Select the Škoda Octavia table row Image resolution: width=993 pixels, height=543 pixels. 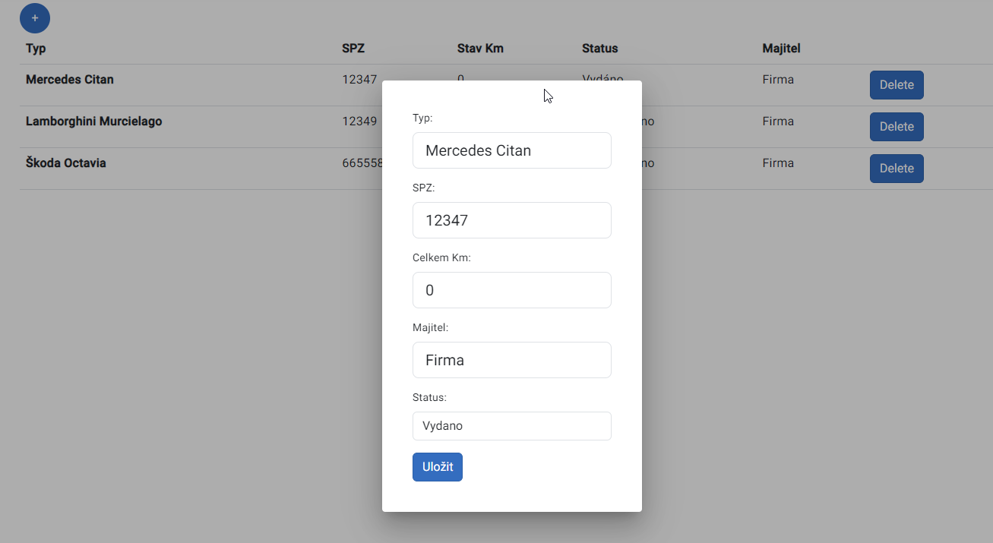pyautogui.click(x=66, y=163)
